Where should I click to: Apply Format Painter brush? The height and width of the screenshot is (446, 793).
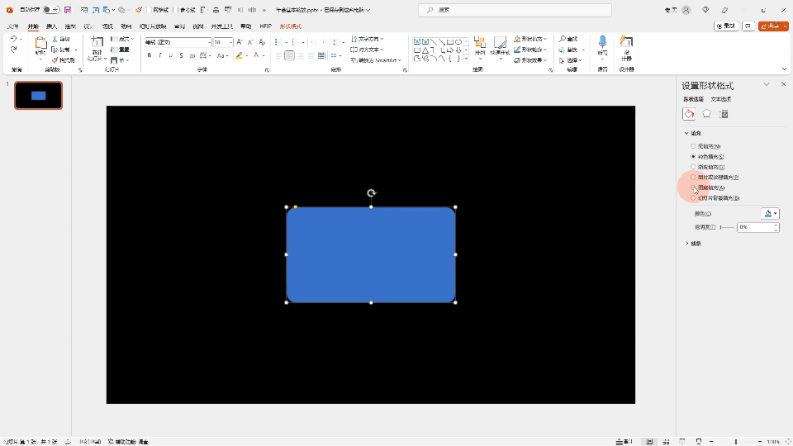click(64, 60)
